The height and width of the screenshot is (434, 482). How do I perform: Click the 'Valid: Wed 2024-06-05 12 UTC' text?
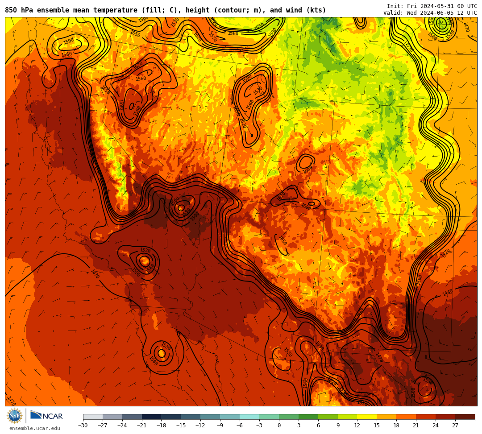point(430,13)
